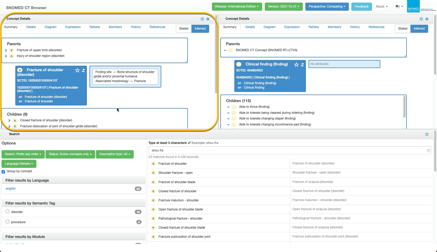Open the About menu dropdown
The image size is (437, 252).
[382, 6]
